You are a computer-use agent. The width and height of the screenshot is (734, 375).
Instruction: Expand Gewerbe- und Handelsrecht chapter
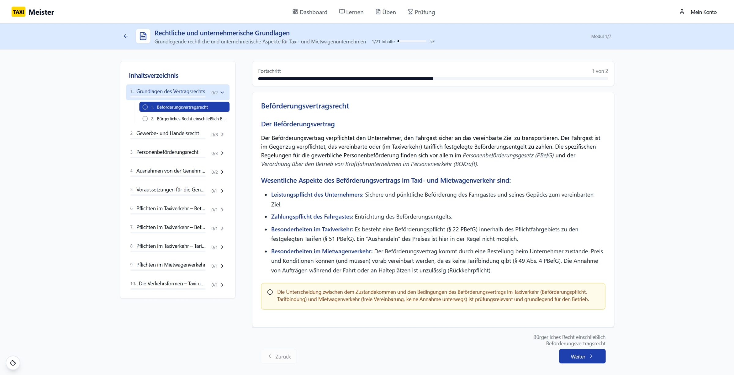(222, 134)
